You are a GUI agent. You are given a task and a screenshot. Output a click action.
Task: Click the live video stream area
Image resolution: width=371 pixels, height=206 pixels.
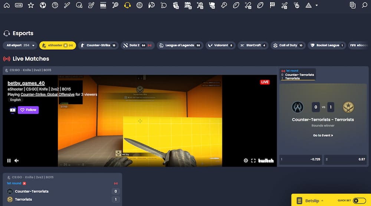[x=140, y=121]
